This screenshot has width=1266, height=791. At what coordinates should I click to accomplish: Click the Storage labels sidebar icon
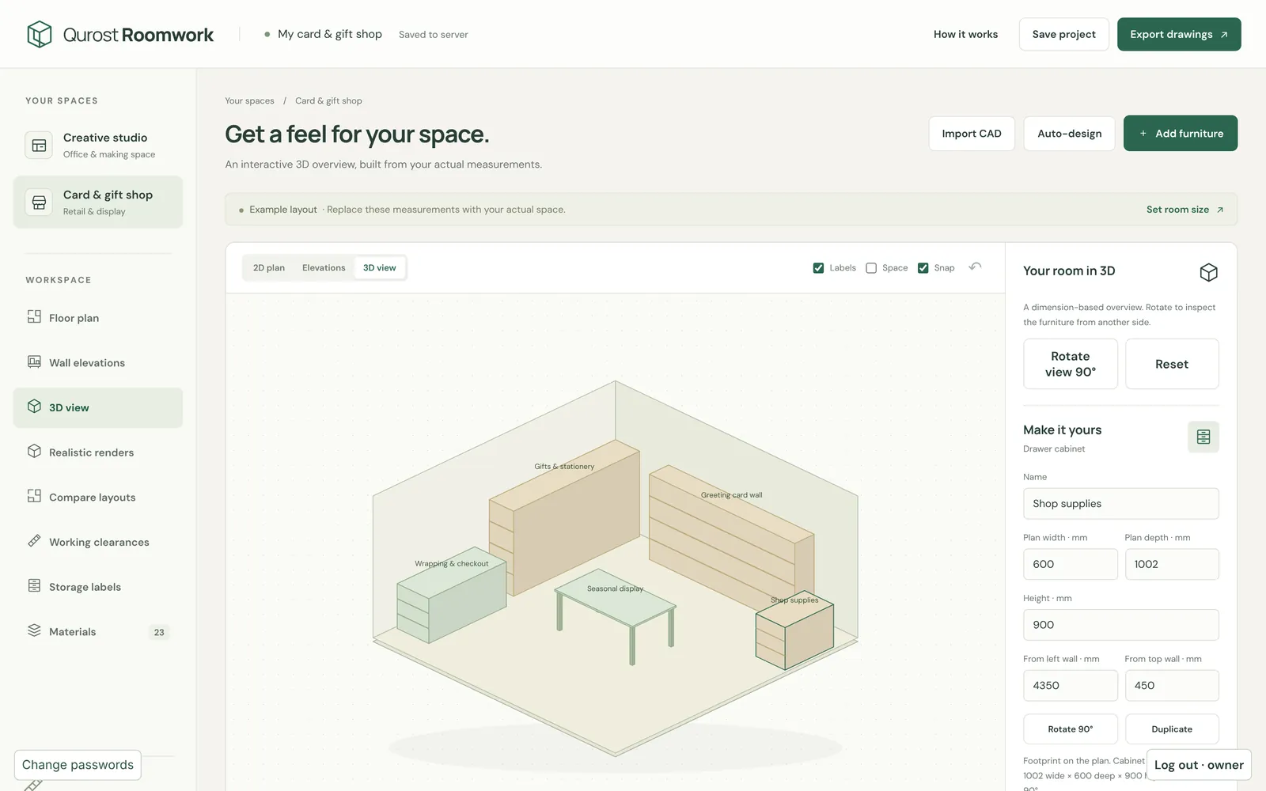tap(34, 585)
